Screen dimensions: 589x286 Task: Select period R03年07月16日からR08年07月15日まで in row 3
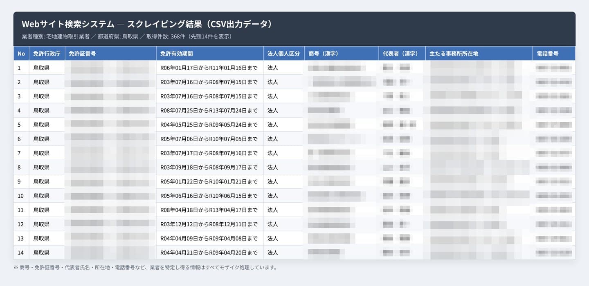click(x=209, y=96)
